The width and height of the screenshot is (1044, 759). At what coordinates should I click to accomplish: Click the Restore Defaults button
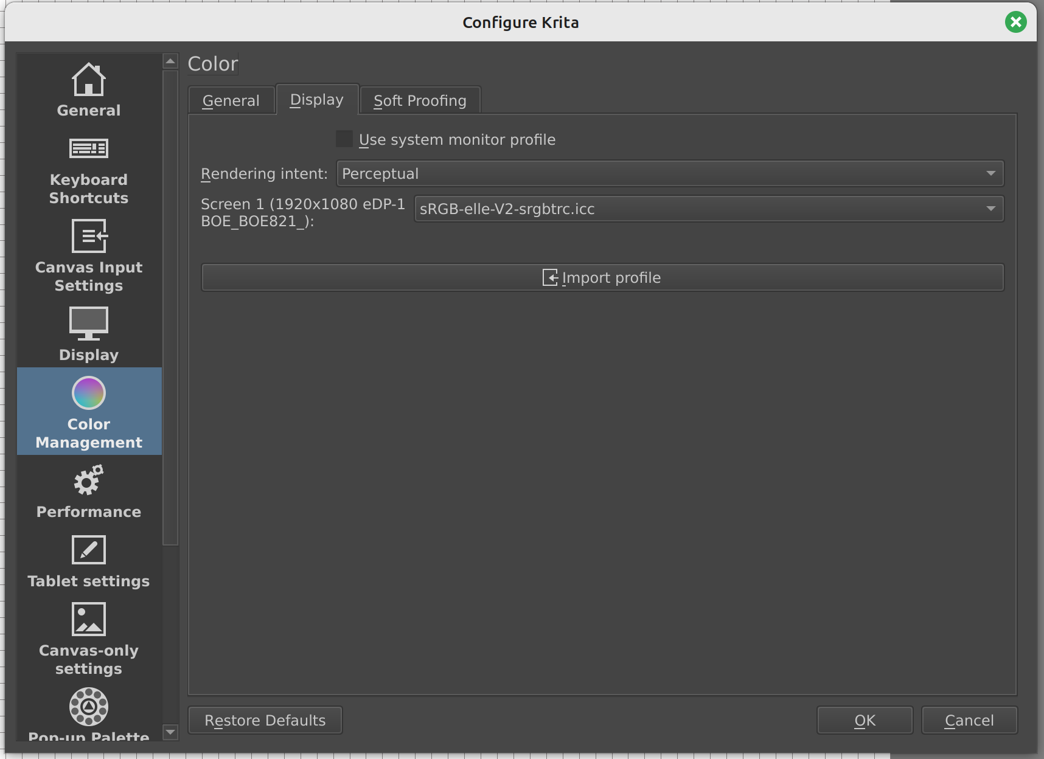[x=265, y=721]
